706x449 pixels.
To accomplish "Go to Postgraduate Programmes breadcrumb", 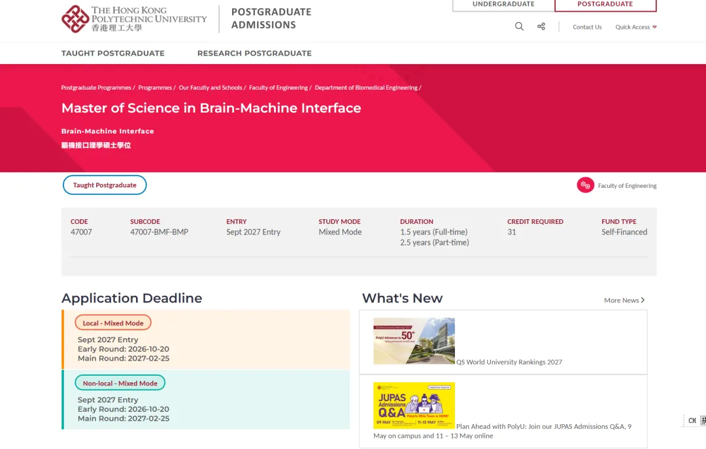I will 96,88.
